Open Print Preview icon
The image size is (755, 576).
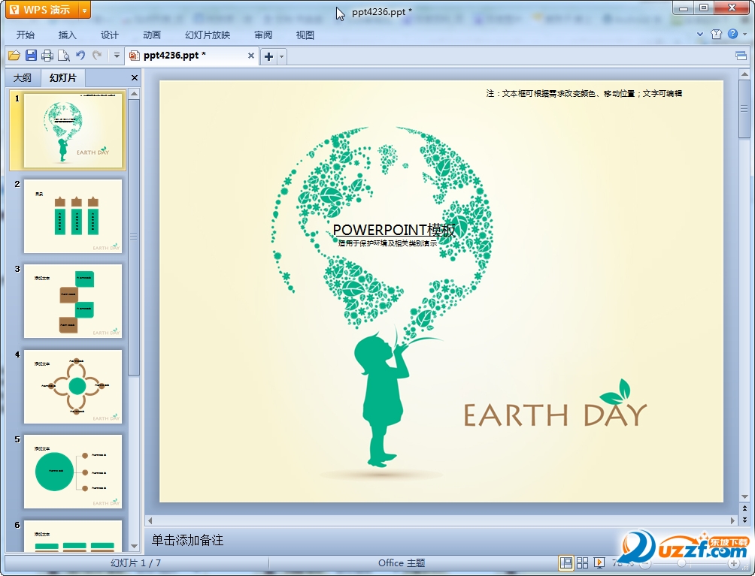click(64, 56)
